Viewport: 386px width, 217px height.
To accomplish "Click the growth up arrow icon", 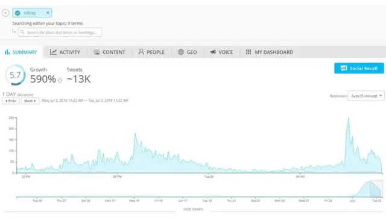I will pyautogui.click(x=60, y=80).
